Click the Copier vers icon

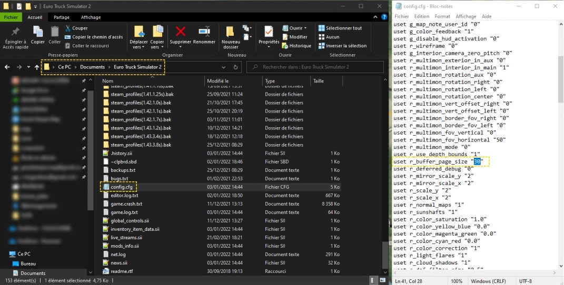click(x=157, y=31)
